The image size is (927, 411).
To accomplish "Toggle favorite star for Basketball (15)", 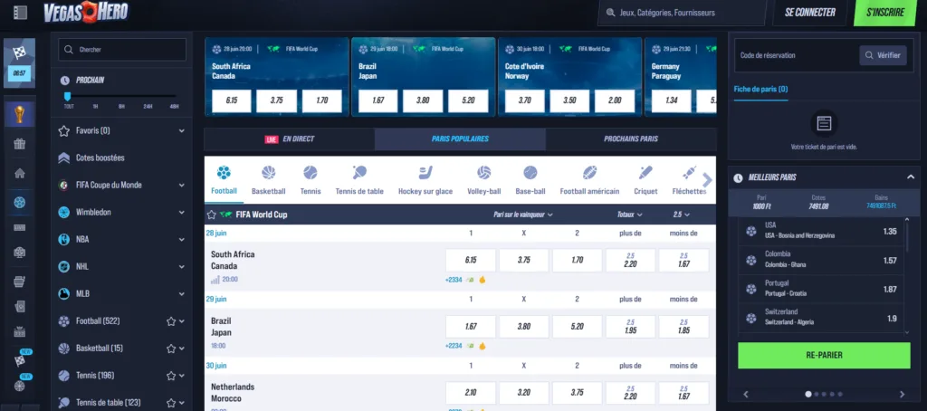I will pos(171,349).
